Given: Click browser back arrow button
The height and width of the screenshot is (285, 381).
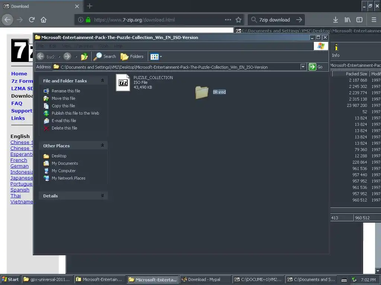Looking at the screenshot, I should pyautogui.click(x=7, y=20).
